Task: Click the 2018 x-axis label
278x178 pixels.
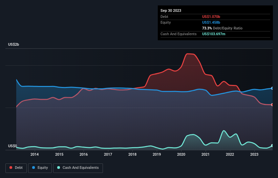Action: click(132, 154)
